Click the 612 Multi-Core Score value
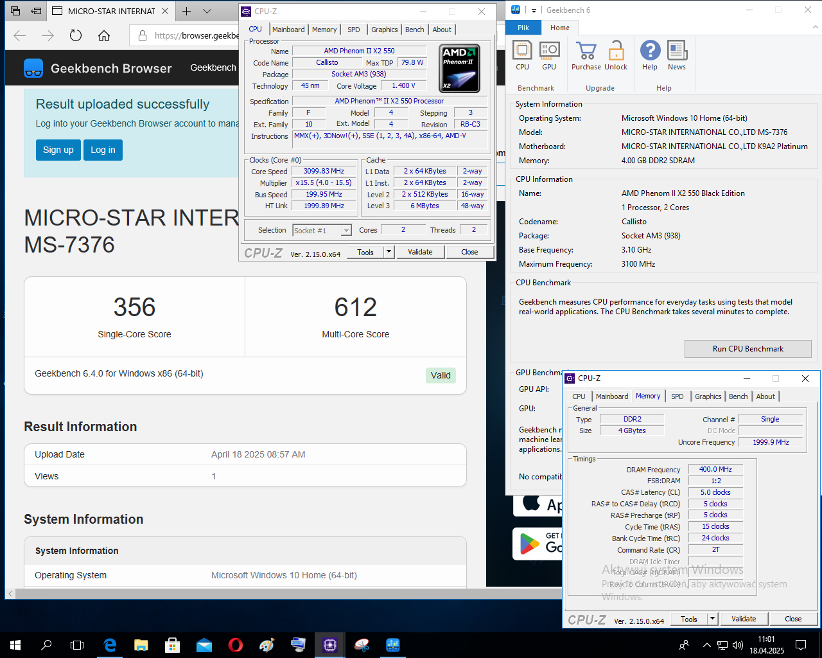The width and height of the screenshot is (822, 658). click(355, 307)
